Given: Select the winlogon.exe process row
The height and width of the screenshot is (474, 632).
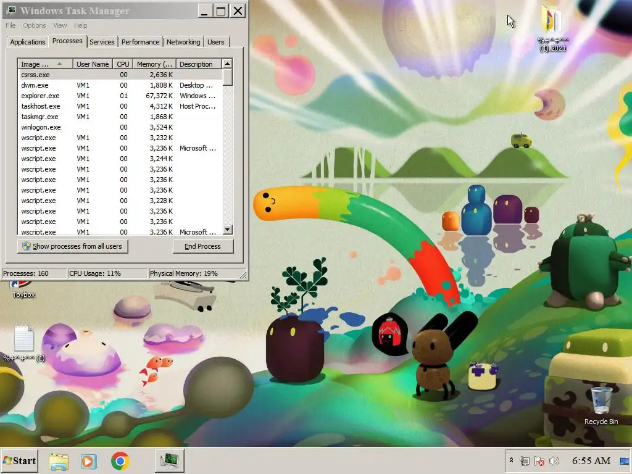Looking at the screenshot, I should click(x=120, y=127).
